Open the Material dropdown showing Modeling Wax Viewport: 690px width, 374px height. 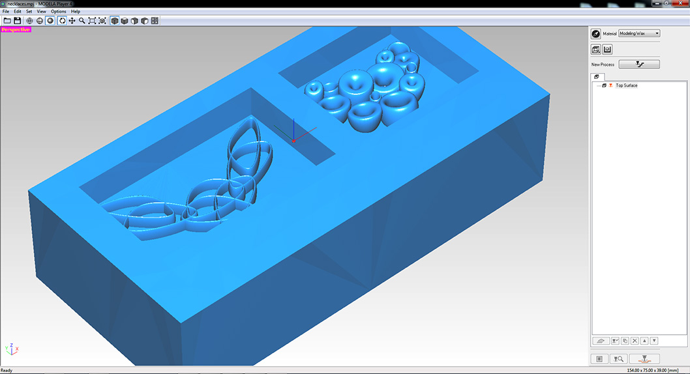(x=639, y=33)
